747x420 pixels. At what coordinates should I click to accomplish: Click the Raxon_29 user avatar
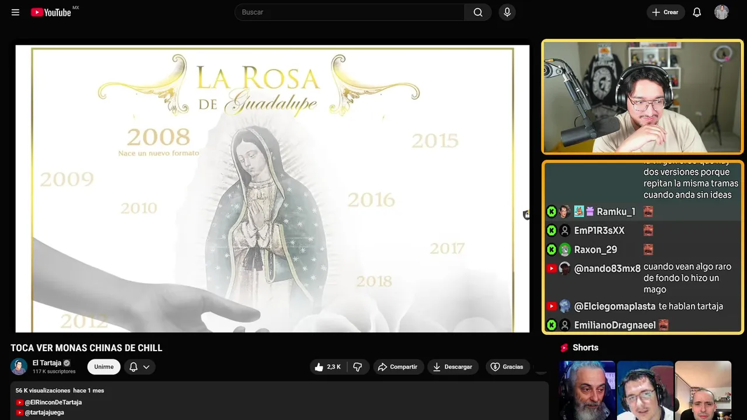[565, 250]
